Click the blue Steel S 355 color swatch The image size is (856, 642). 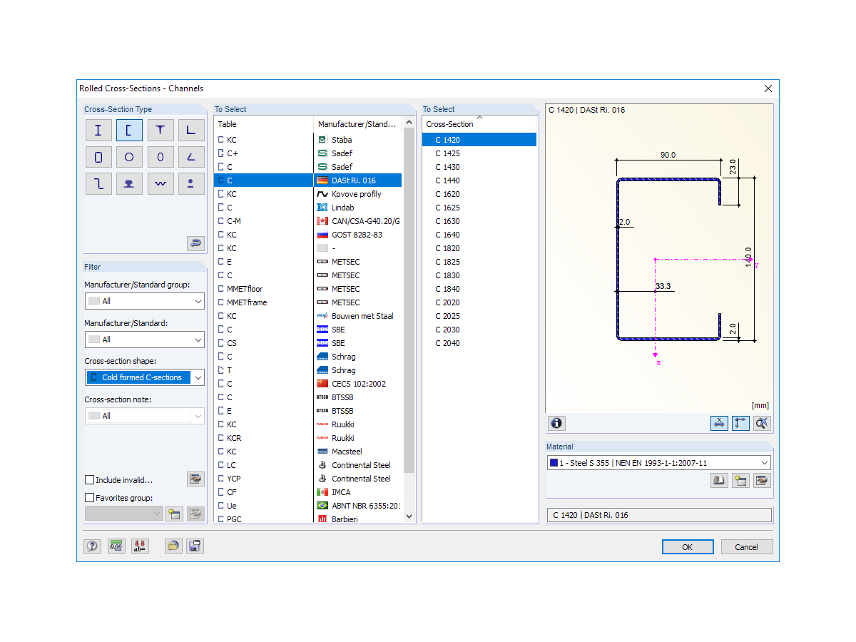tap(554, 463)
